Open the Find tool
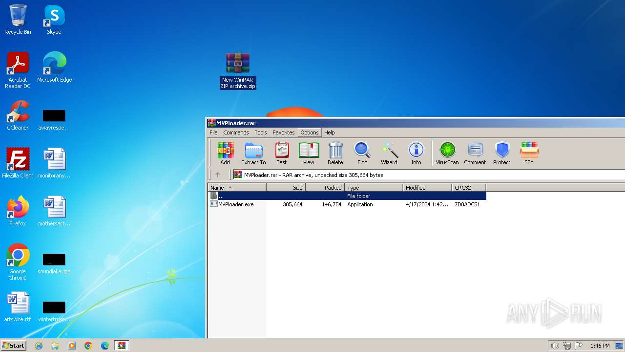625x352 pixels. click(362, 154)
